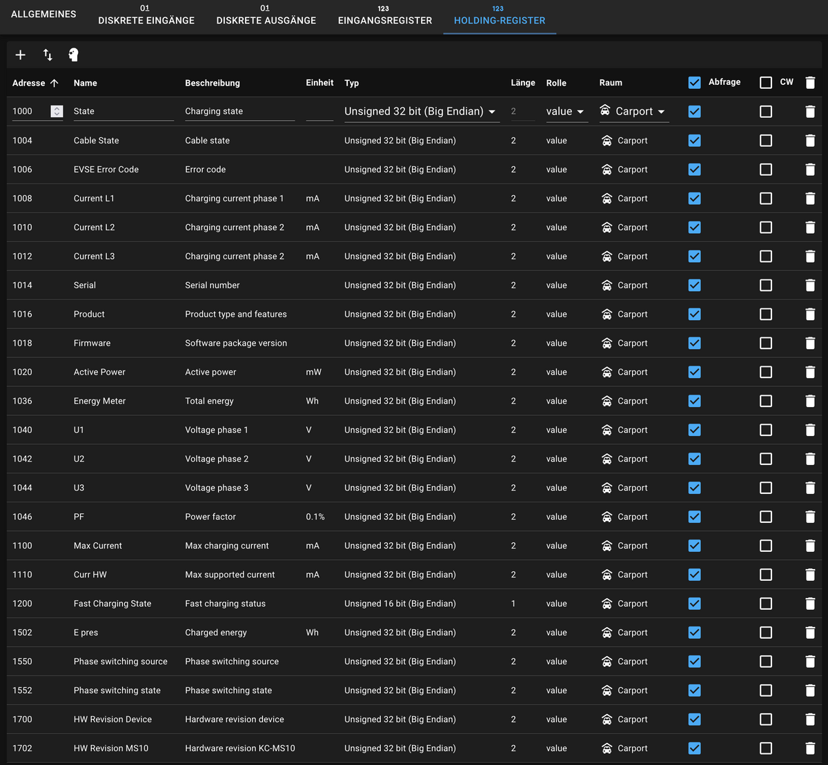The image size is (828, 765).
Task: Click the Beschreibung column header
Action: (213, 83)
